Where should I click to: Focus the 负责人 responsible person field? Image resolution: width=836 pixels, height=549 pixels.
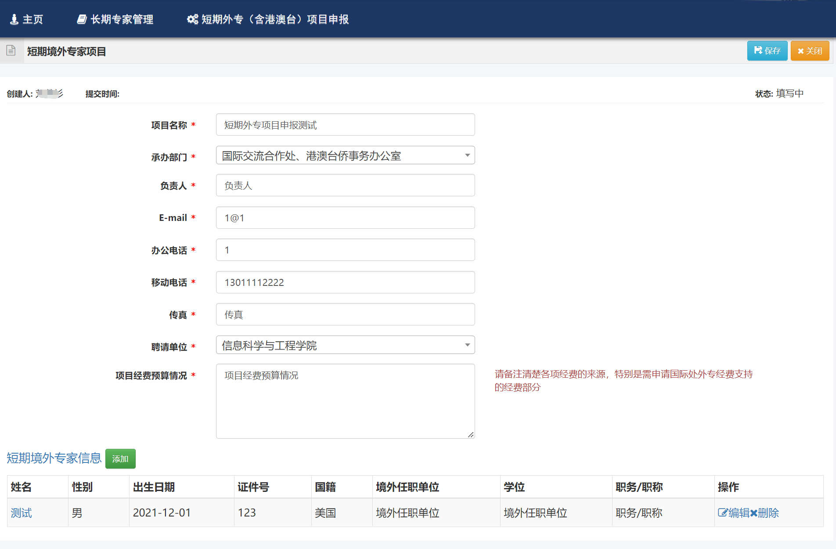click(x=345, y=185)
